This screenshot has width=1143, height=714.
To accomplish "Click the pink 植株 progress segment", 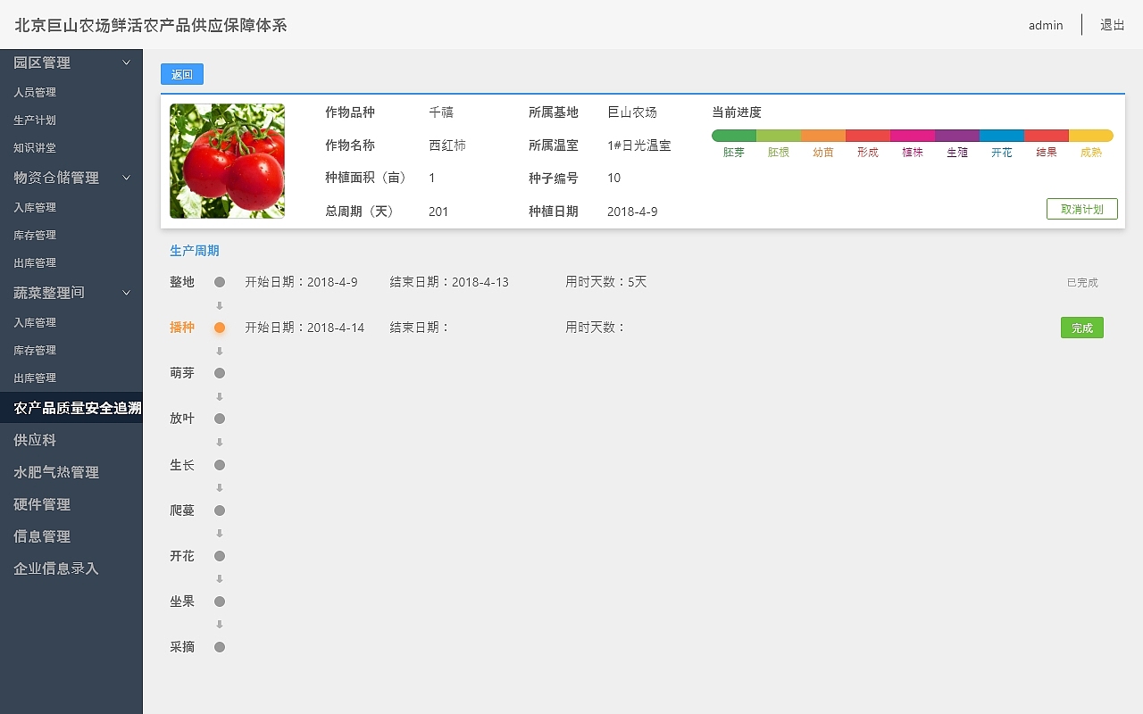I will click(913, 136).
